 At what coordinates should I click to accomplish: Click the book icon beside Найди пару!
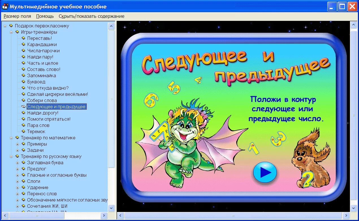[23, 57]
